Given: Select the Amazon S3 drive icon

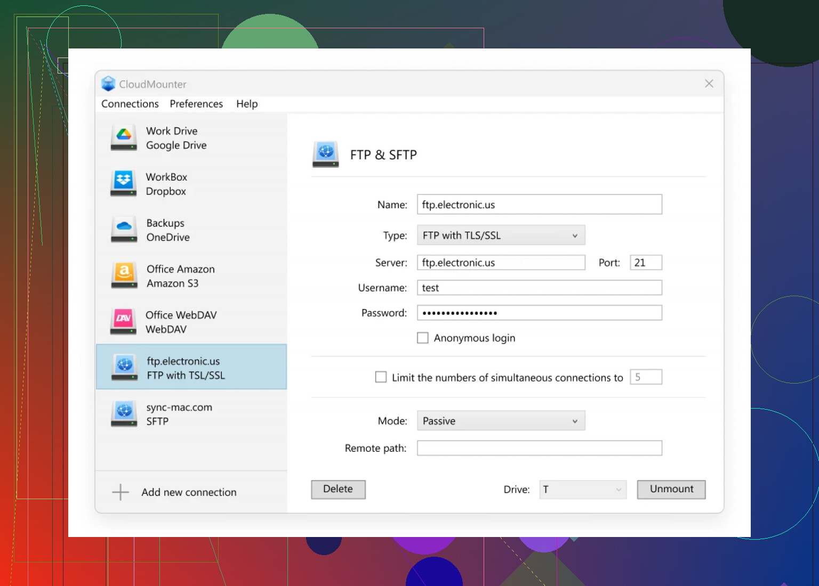Looking at the screenshot, I should click(x=124, y=276).
